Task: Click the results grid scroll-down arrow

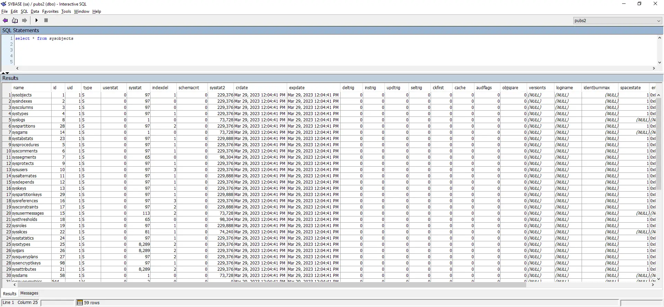Action: click(x=658, y=279)
